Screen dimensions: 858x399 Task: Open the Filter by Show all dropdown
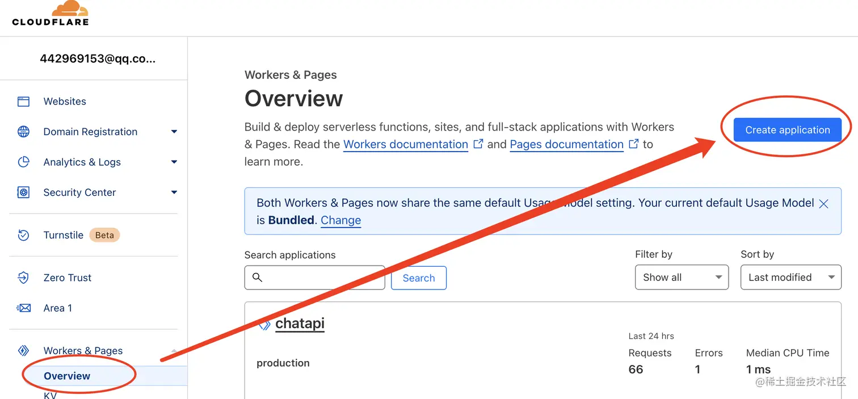(x=682, y=278)
